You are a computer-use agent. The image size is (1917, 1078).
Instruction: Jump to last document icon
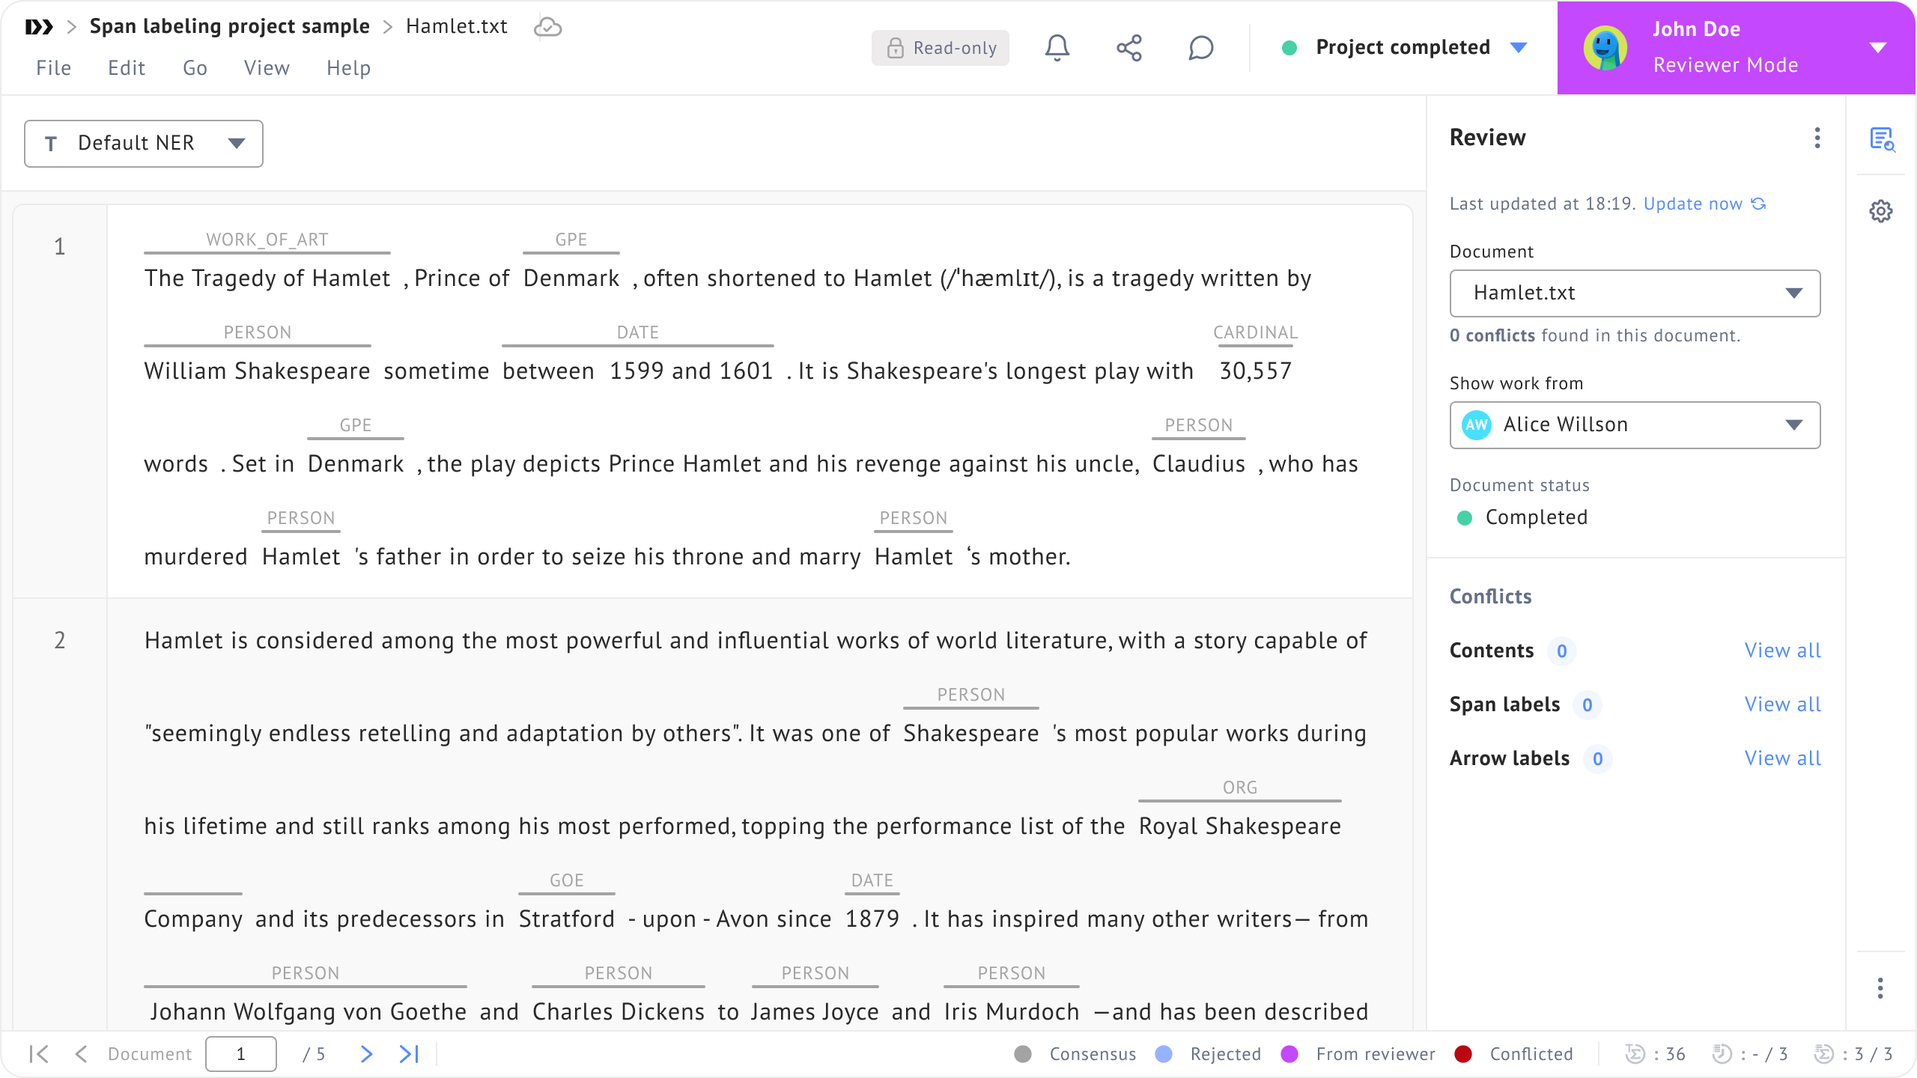tap(409, 1054)
